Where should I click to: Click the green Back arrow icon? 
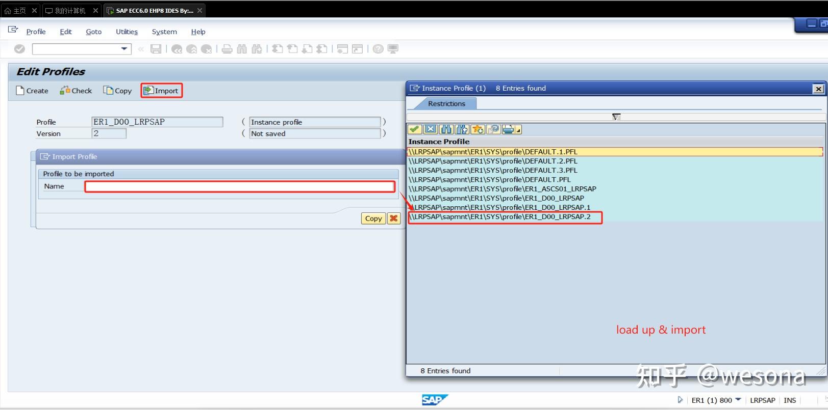tap(177, 49)
